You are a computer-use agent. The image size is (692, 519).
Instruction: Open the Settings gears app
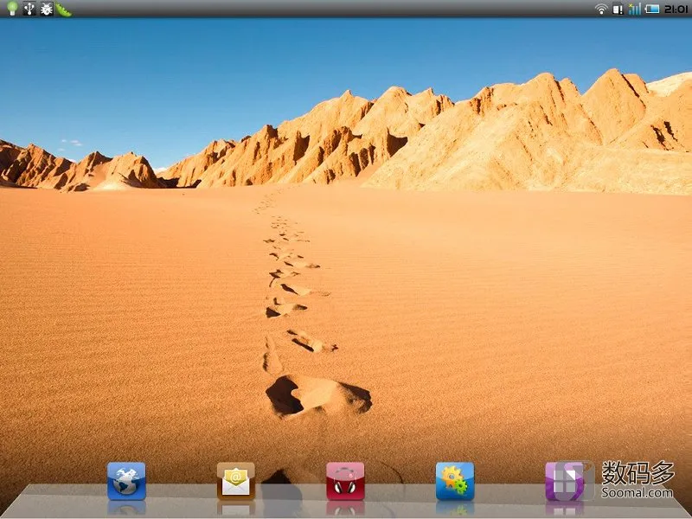455,481
